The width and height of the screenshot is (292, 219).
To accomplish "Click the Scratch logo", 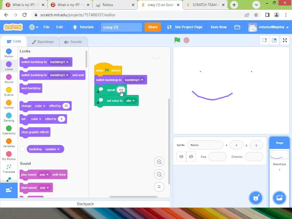I will [13, 27].
